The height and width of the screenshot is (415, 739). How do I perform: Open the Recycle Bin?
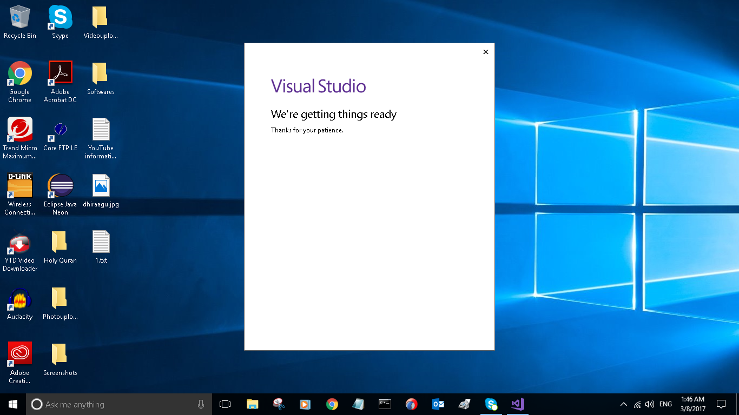(x=19, y=16)
